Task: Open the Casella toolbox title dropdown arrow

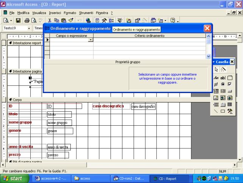Action: tap(213, 62)
